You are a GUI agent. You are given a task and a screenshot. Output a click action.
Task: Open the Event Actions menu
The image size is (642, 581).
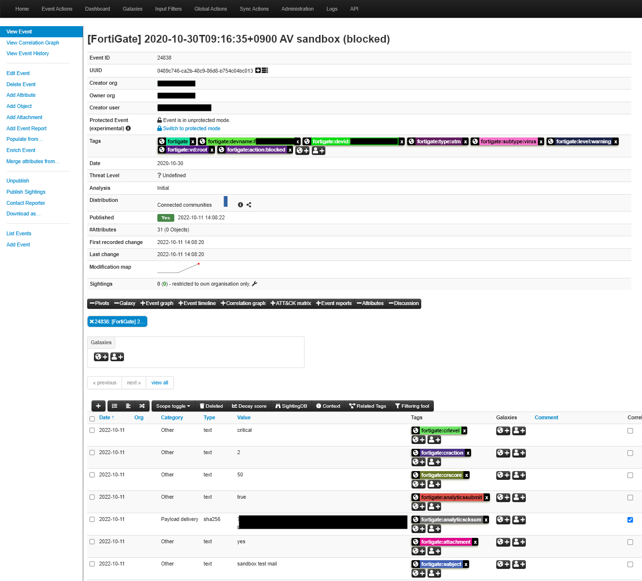tap(57, 9)
